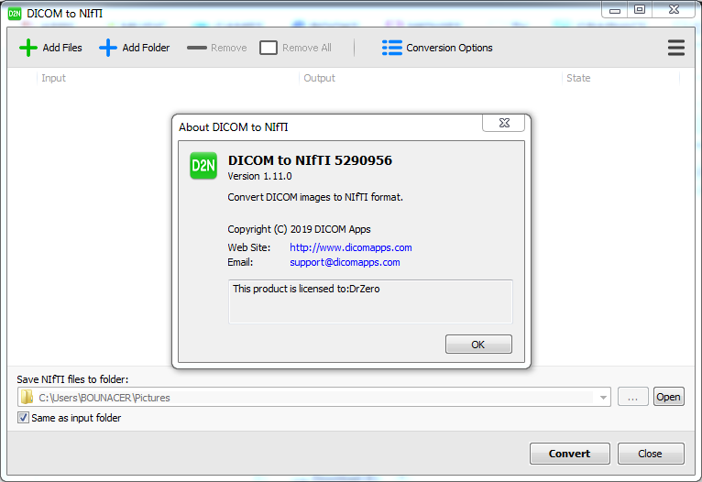Viewport: 702px width, 482px height.
Task: Click the folder icon in save path field
Action: [x=27, y=397]
